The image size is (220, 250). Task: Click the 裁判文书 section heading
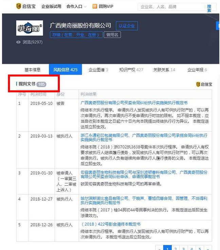tap(27, 84)
